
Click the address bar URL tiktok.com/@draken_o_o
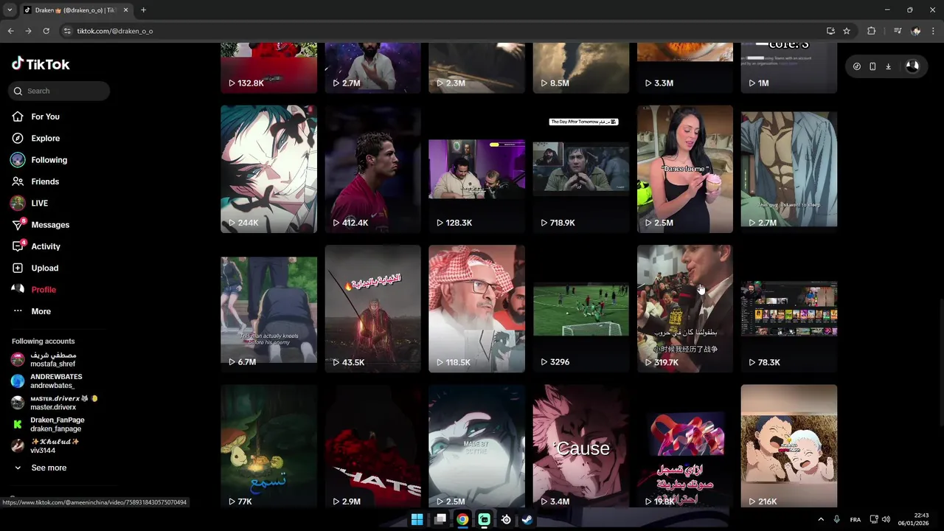(x=114, y=31)
